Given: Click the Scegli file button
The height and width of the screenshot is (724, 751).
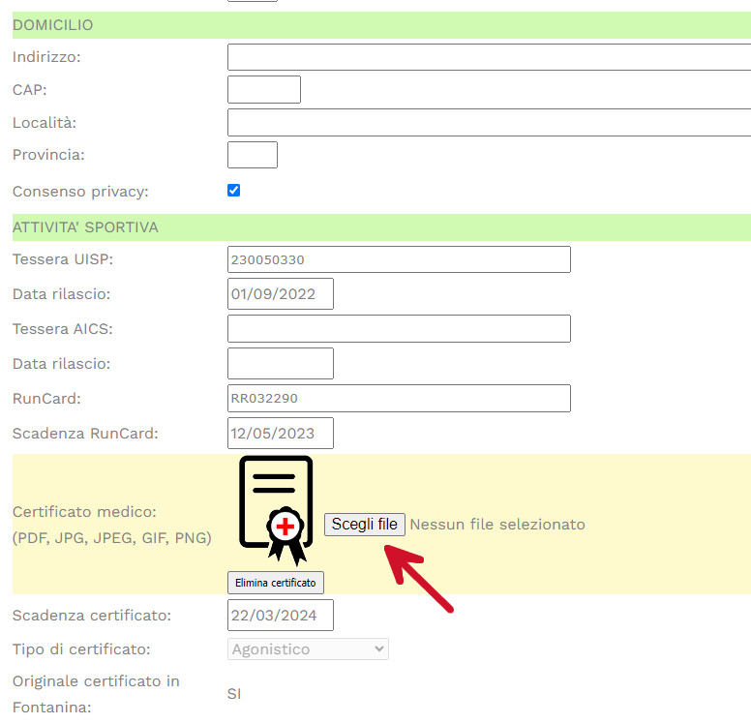Looking at the screenshot, I should pos(365,525).
